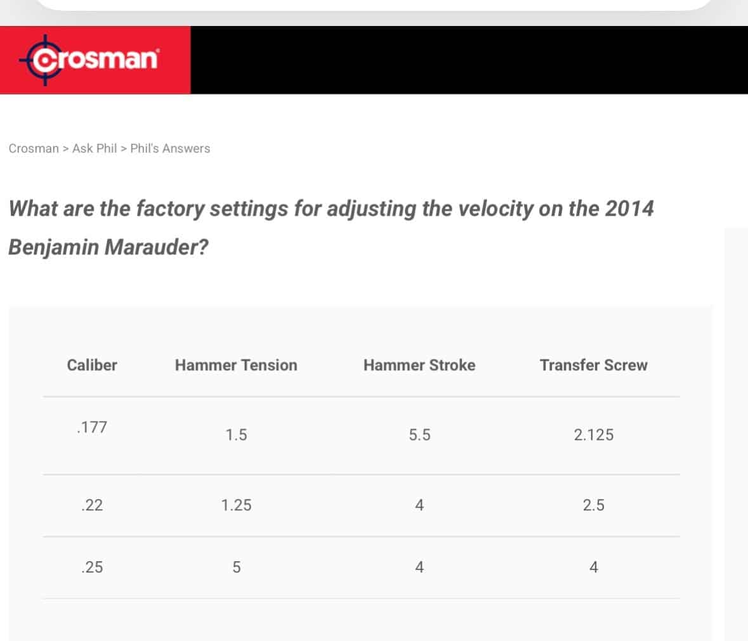Select the Caliber column header
This screenshot has width=748, height=641.
(x=92, y=365)
